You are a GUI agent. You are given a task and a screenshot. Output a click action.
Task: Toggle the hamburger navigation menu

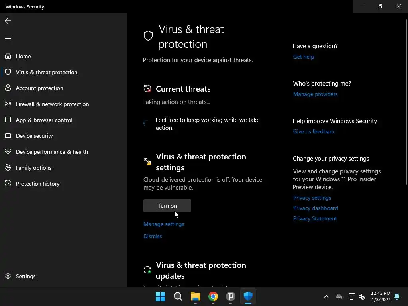(8, 37)
